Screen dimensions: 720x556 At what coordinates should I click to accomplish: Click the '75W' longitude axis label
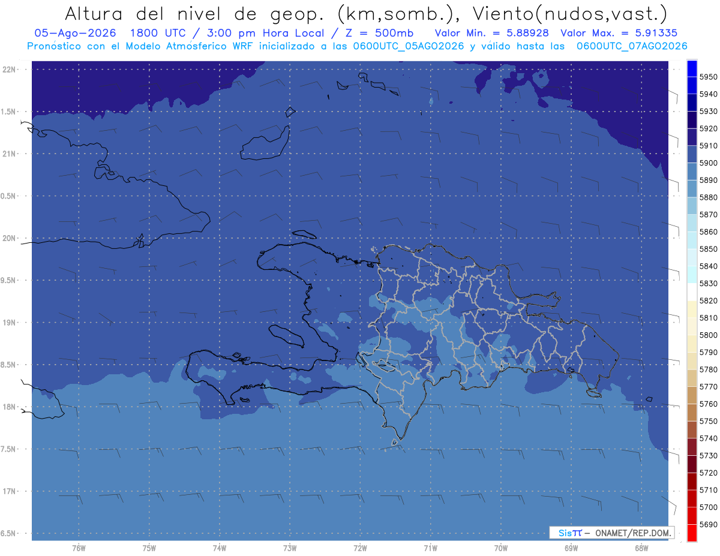click(x=149, y=548)
